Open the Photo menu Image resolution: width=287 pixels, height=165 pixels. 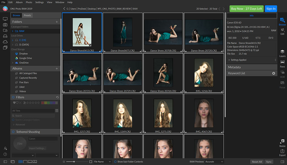tap(29, 2)
